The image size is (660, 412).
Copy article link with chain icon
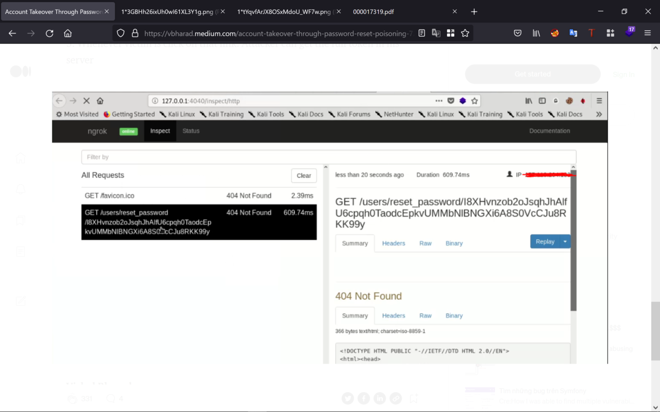tap(395, 398)
